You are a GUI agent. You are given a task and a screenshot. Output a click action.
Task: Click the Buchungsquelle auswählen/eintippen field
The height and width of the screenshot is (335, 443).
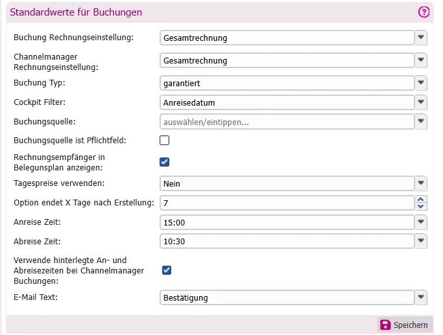[287, 122]
